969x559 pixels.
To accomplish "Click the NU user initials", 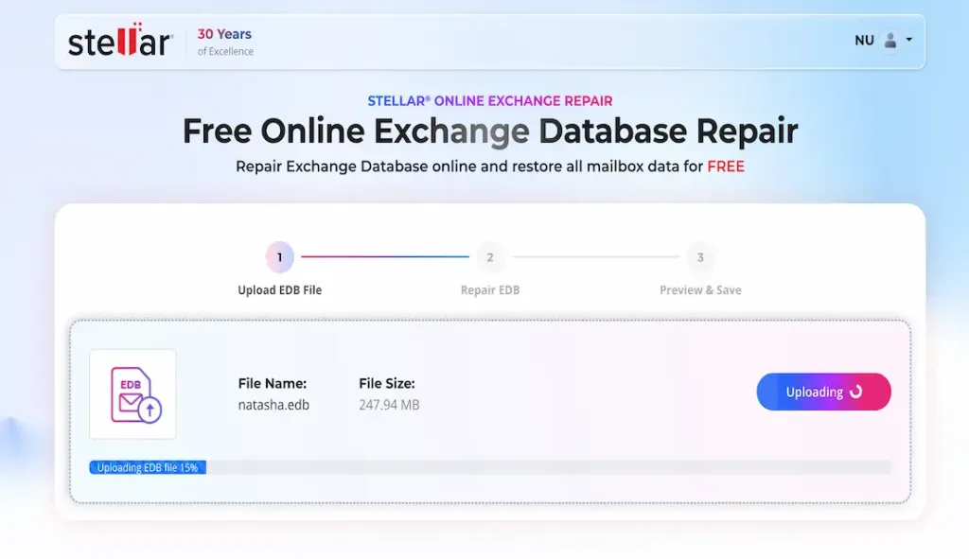I will (864, 41).
